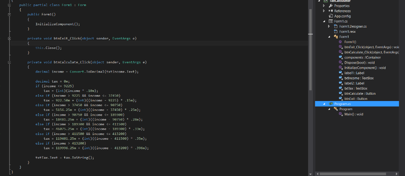Click 'txtTax.Text = tax.ToString();' code line
This screenshot has width=405, height=176.
tap(64, 157)
